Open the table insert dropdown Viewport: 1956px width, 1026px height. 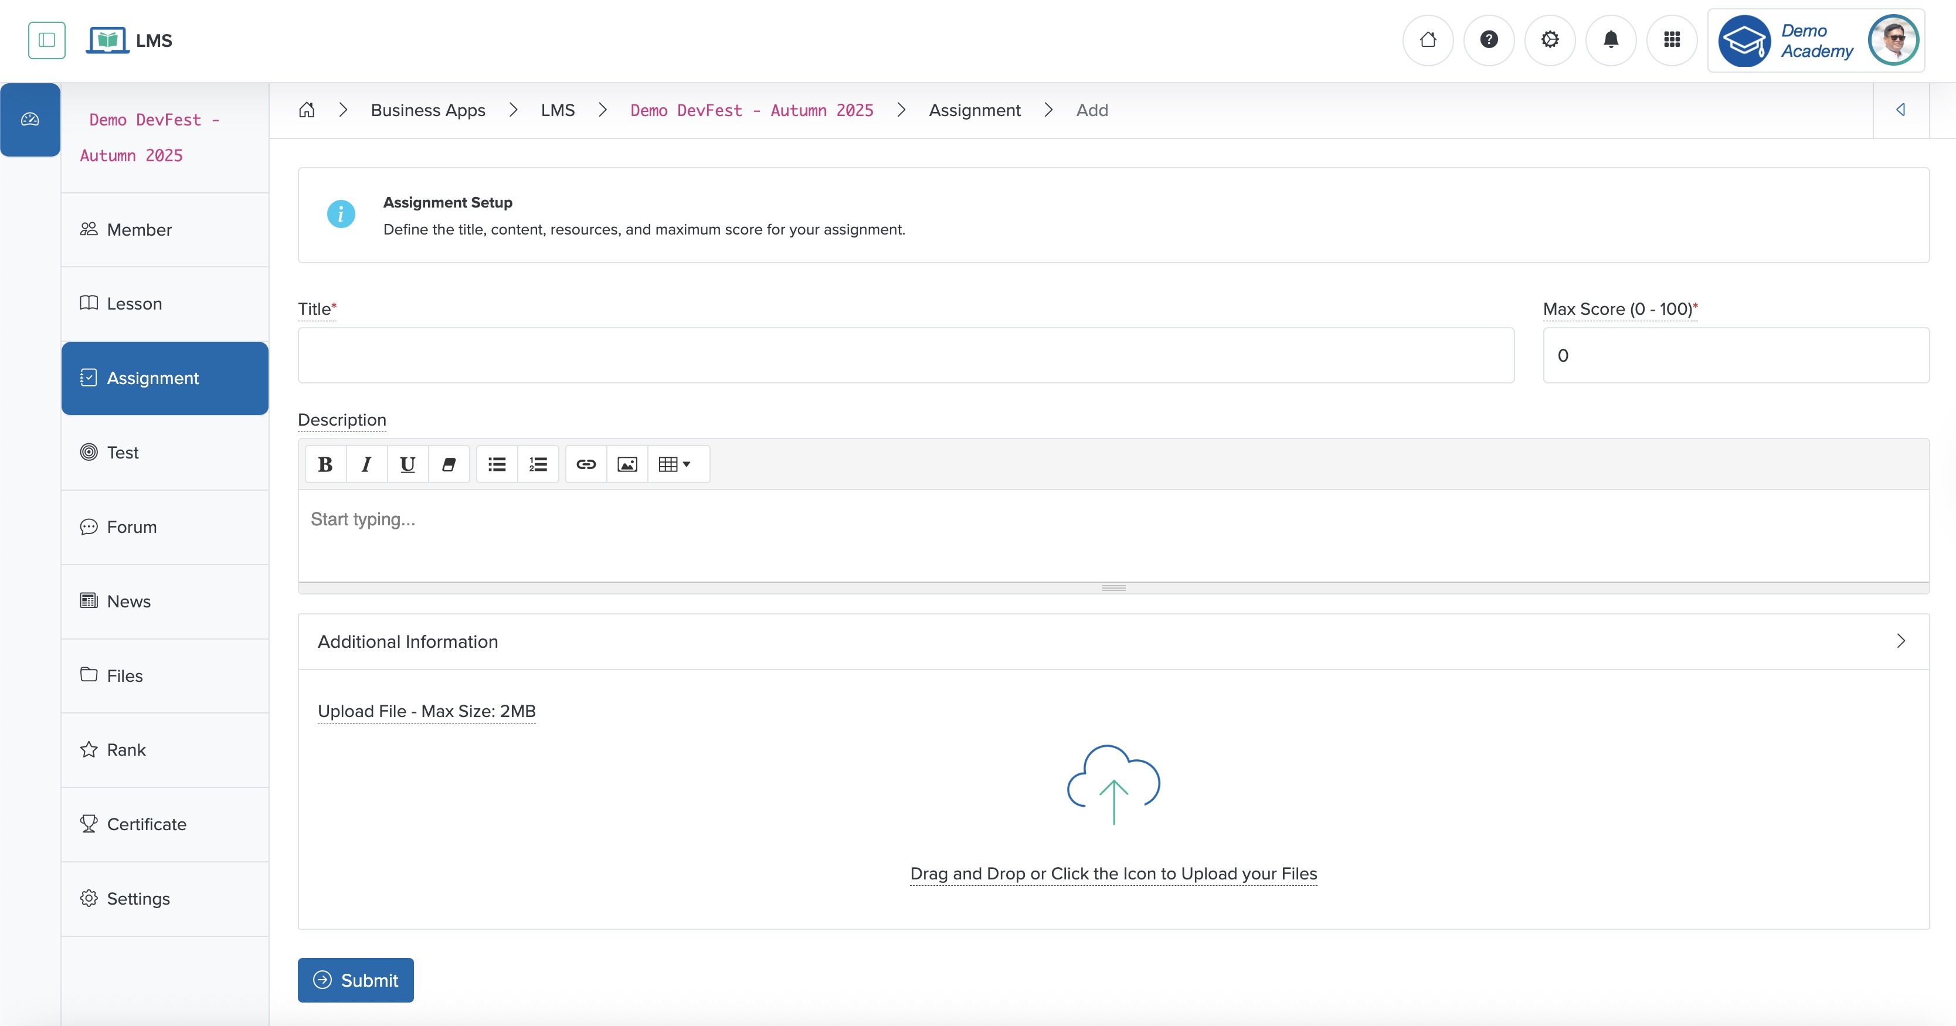click(x=676, y=464)
